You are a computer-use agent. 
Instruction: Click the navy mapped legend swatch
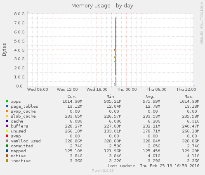pos(7,151)
